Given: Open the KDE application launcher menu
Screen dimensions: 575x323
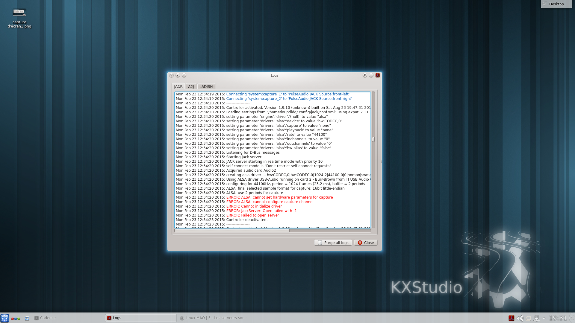Looking at the screenshot, I should [x=4, y=318].
